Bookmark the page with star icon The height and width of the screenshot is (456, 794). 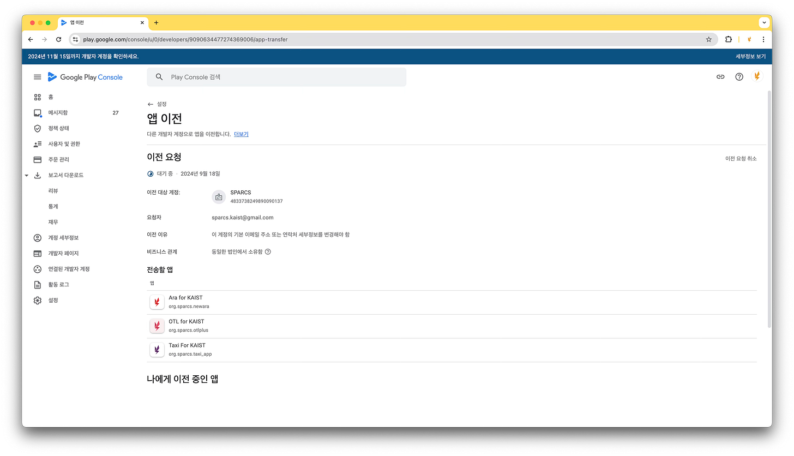pos(708,39)
